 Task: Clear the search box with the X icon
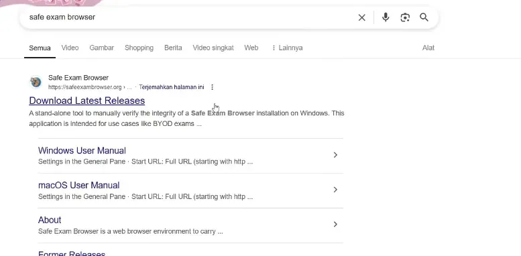pos(362,17)
